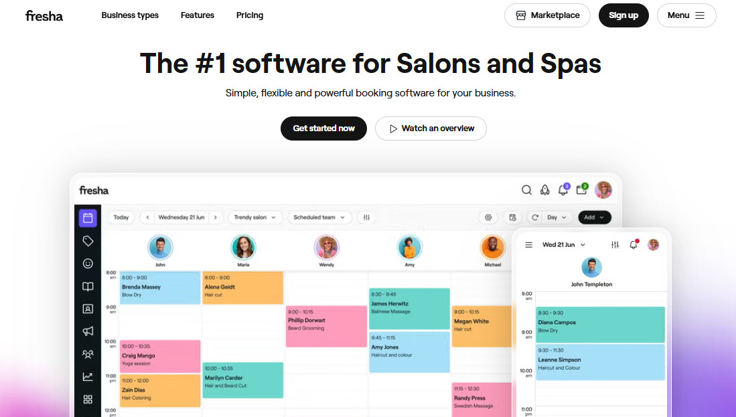Select the sales tag icon in sidebar
736x417 pixels.
click(88, 241)
